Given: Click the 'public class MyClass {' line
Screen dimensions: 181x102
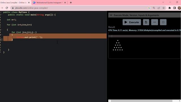Looking at the screenshot, I should 16,12.
